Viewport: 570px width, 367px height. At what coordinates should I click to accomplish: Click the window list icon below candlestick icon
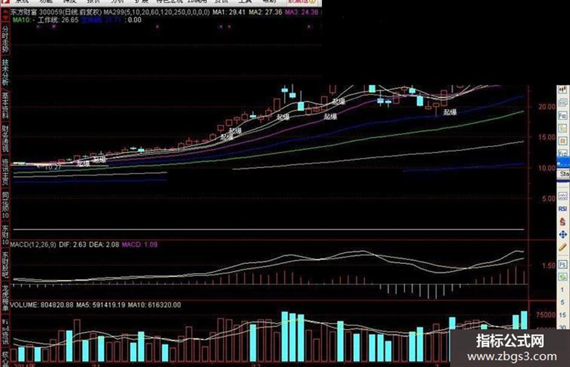pyautogui.click(x=563, y=103)
